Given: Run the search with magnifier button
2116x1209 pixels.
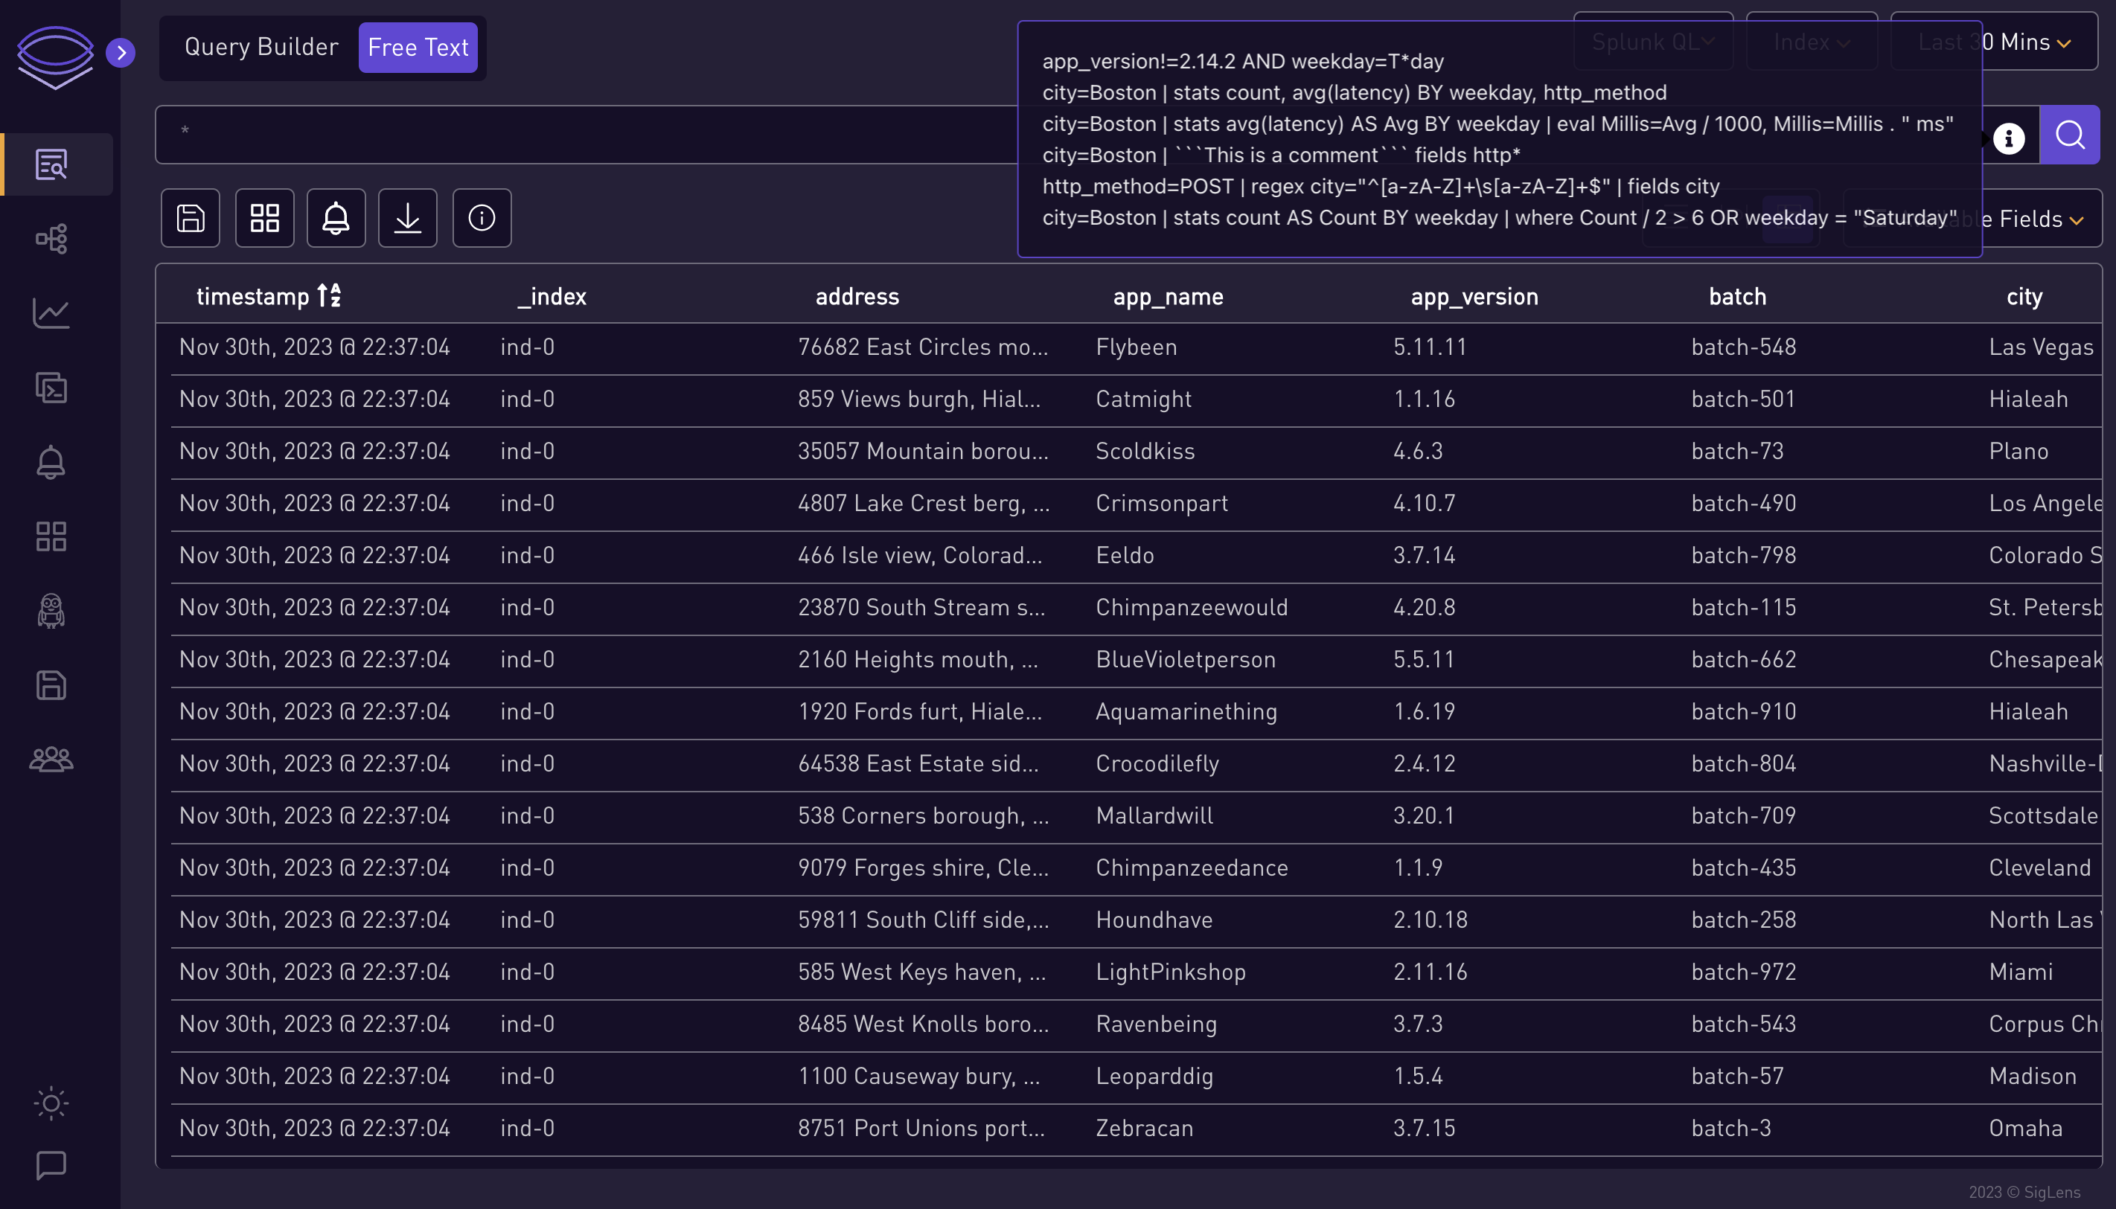Looking at the screenshot, I should pyautogui.click(x=2070, y=135).
